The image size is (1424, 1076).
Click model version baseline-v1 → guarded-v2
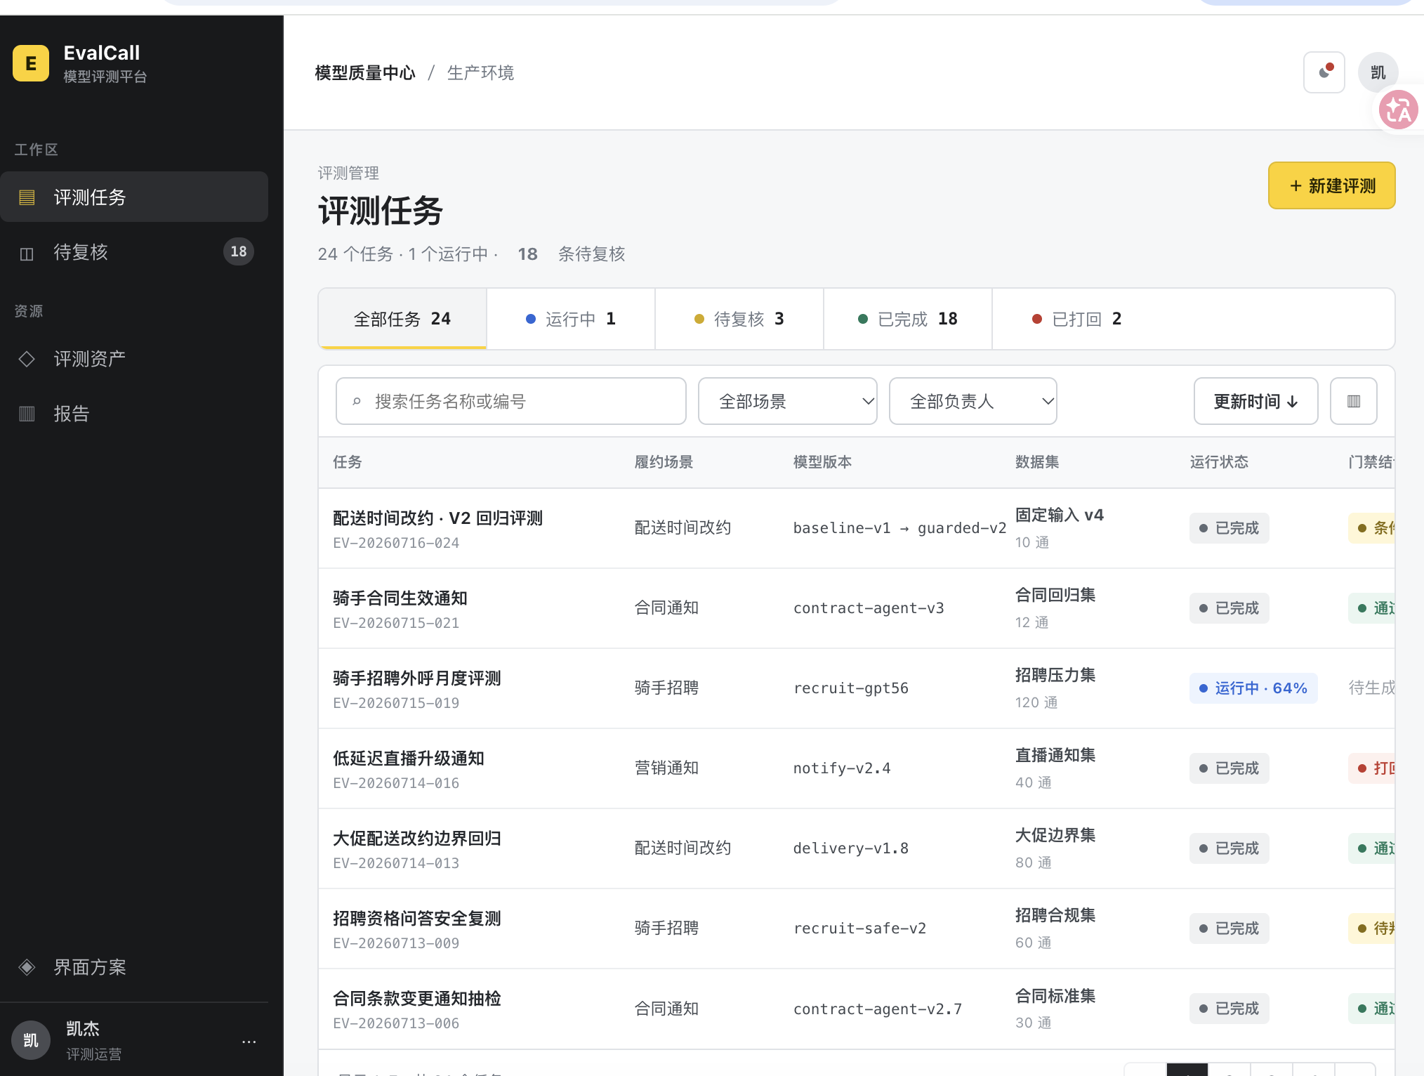[899, 528]
